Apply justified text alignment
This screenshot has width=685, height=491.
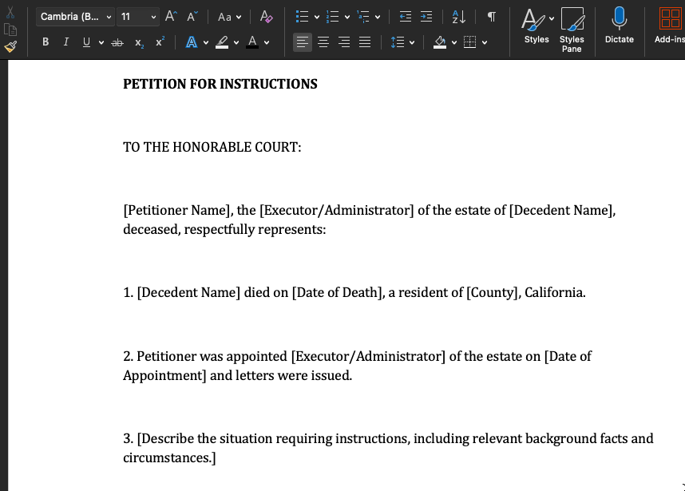coord(365,42)
